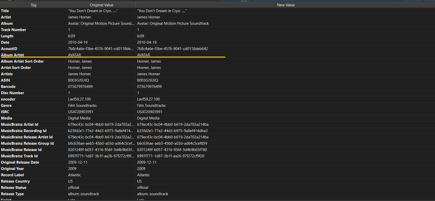Viewport: 435px width, 201px height.
Task: Select the AcoustID tag row label
Action: click(9, 49)
